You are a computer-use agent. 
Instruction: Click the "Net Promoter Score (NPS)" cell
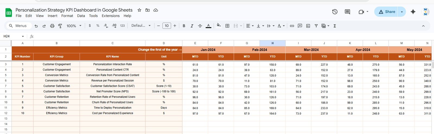[113, 91]
